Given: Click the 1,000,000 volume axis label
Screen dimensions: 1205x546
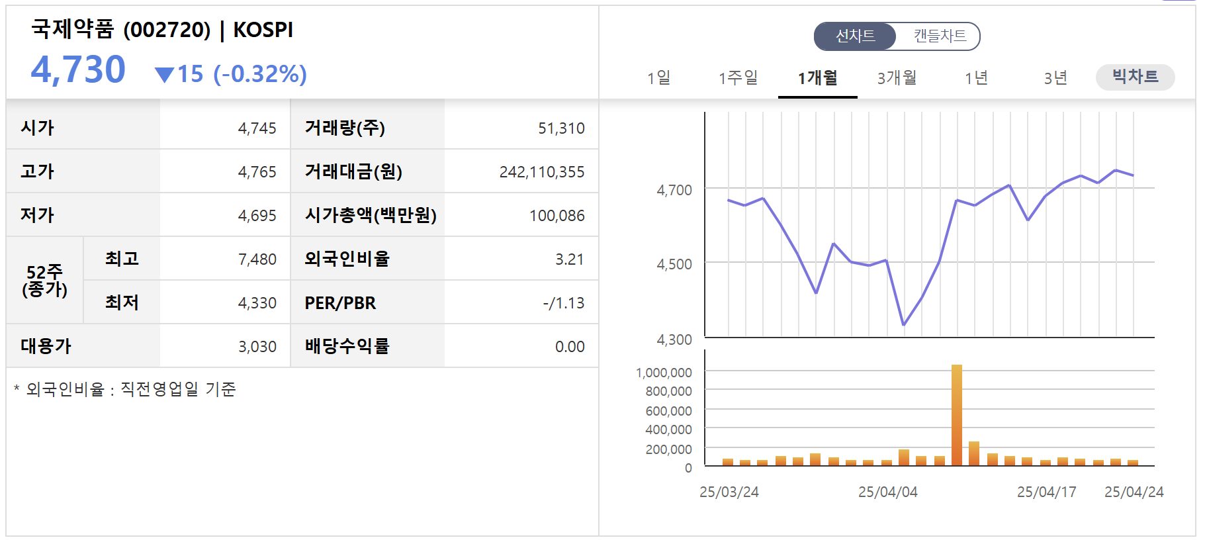Looking at the screenshot, I should [664, 373].
